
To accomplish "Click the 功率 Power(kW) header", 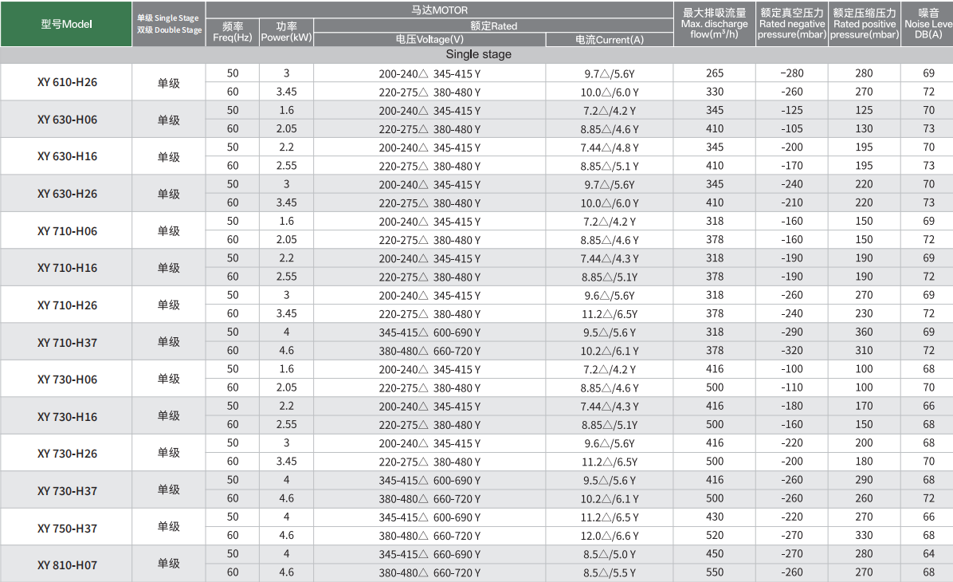I will click(286, 32).
